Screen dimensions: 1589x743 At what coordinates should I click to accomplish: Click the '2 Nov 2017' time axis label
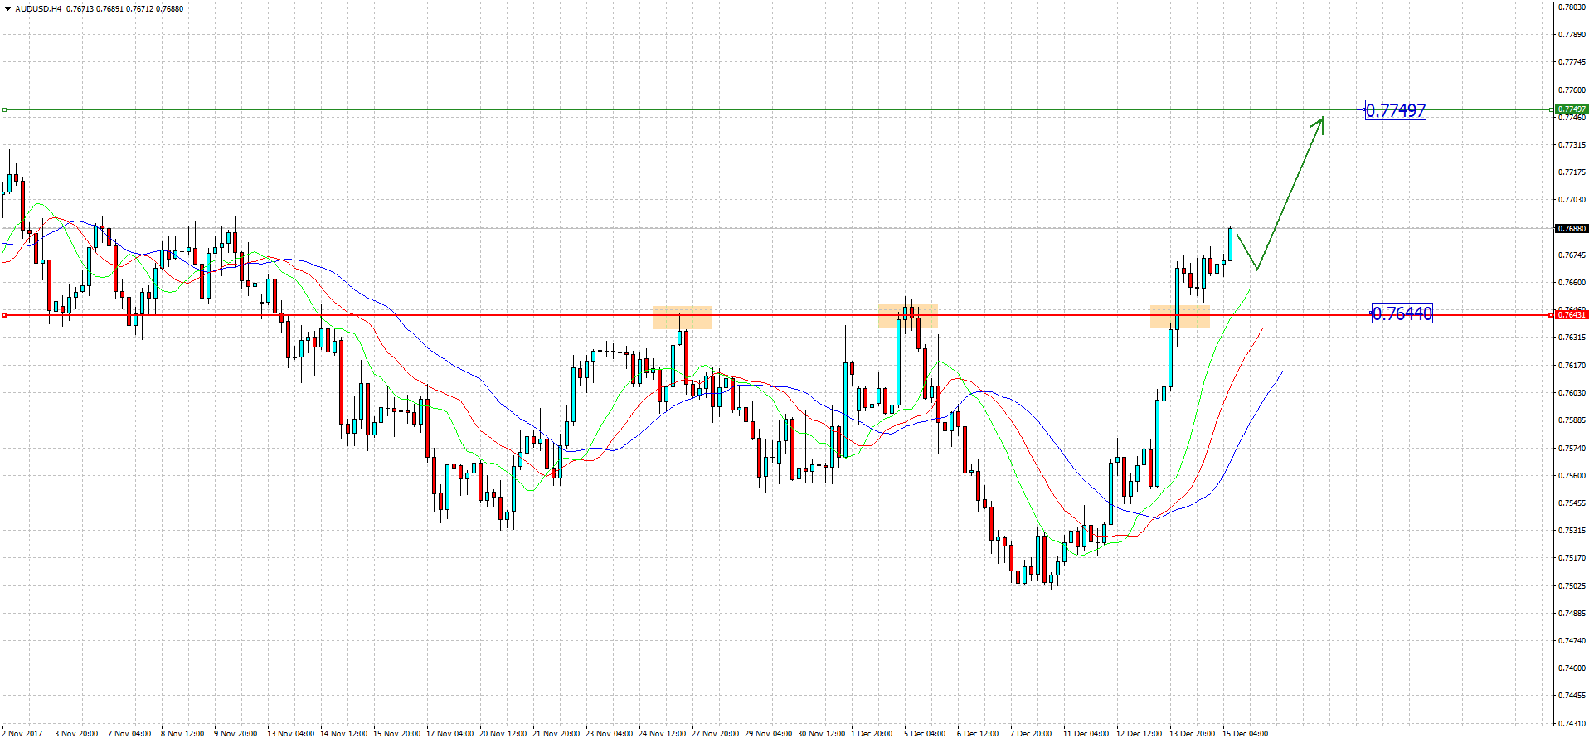pos(22,733)
